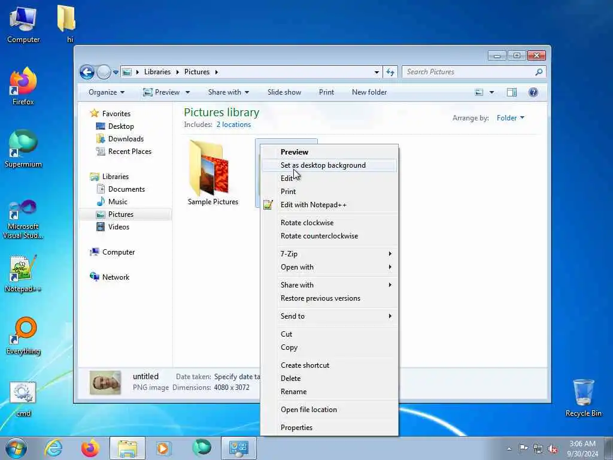This screenshot has height=460, width=613.
Task: Select Music library in sidebar
Action: point(113,202)
